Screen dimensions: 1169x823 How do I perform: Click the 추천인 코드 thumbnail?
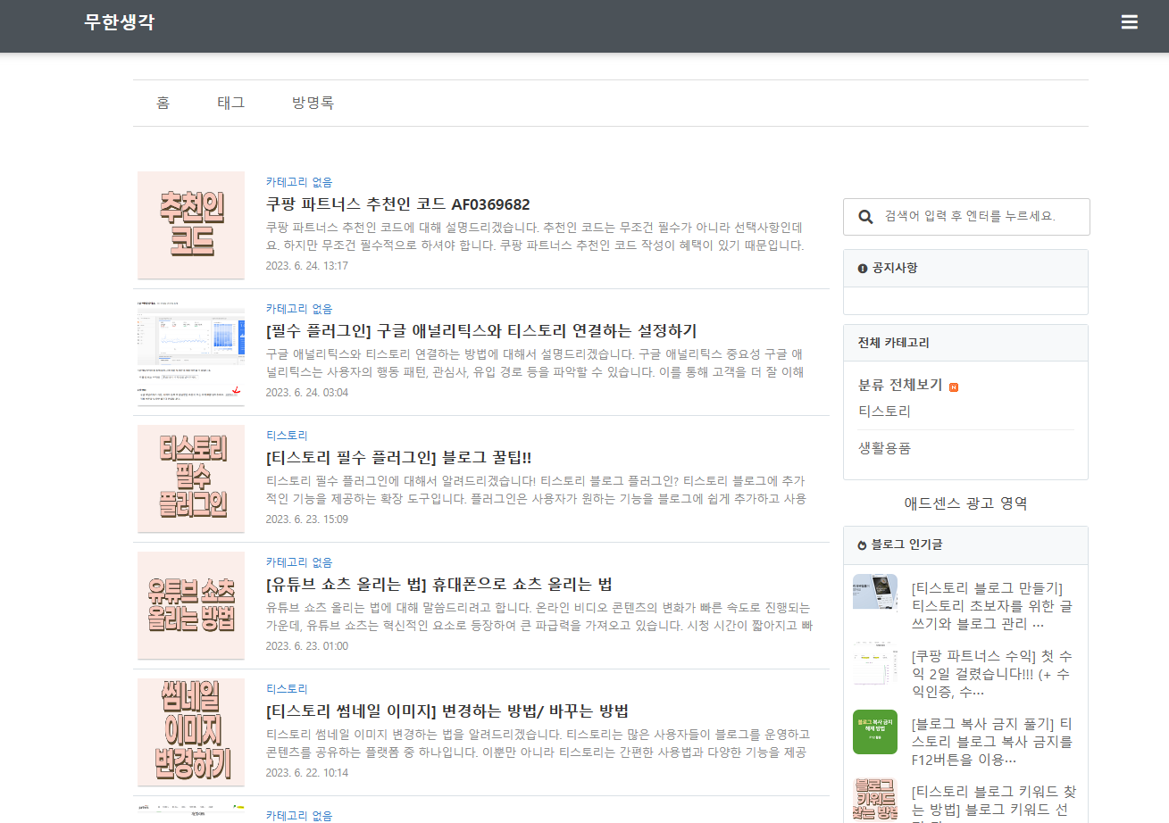tap(191, 225)
